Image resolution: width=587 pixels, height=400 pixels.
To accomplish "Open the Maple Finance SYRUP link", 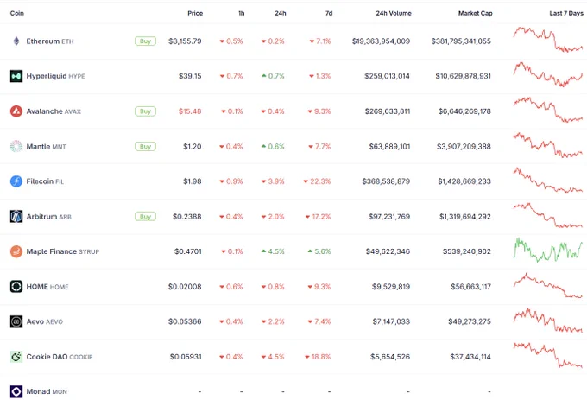I will pyautogui.click(x=62, y=251).
